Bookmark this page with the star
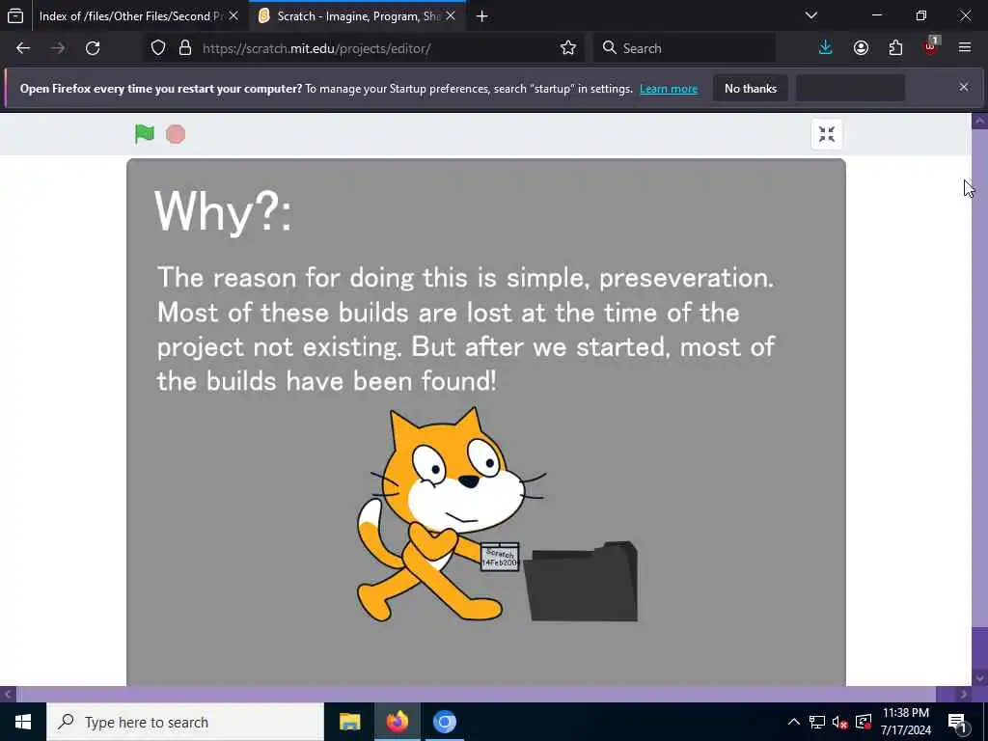988x741 pixels. pos(567,48)
